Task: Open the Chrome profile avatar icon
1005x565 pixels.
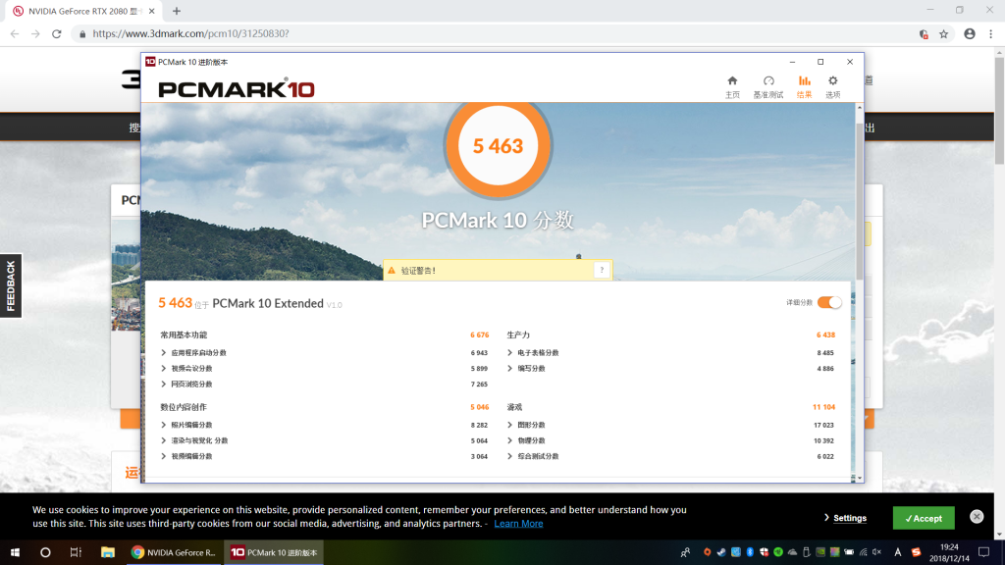Action: tap(970, 32)
